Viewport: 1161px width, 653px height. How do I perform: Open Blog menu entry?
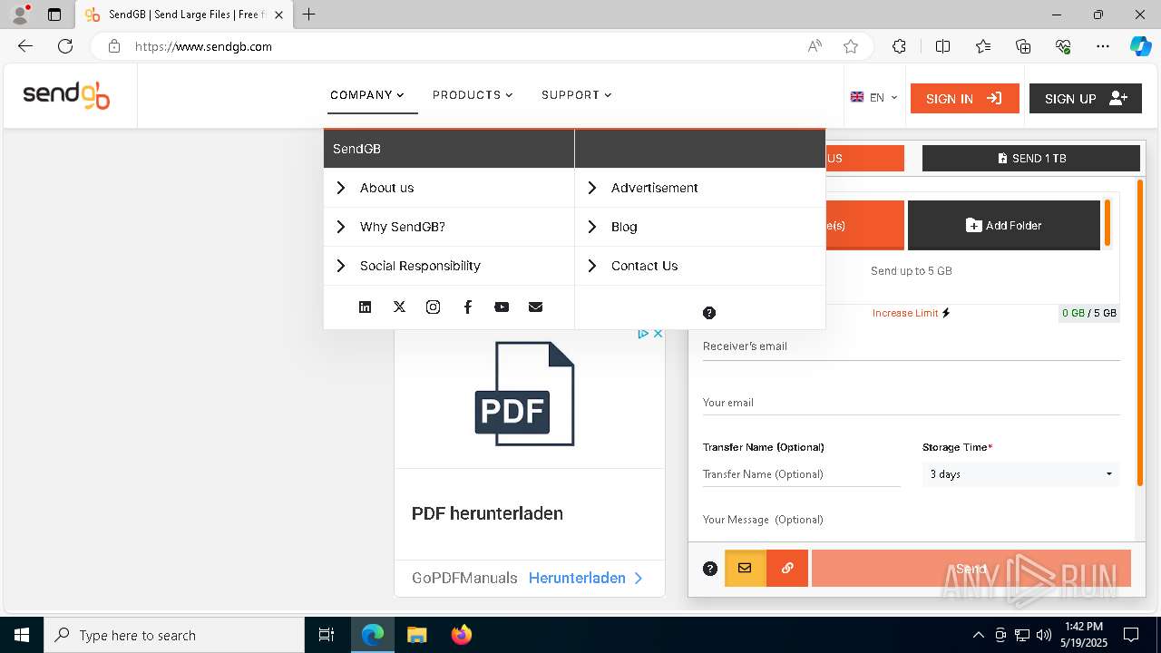[700, 227]
